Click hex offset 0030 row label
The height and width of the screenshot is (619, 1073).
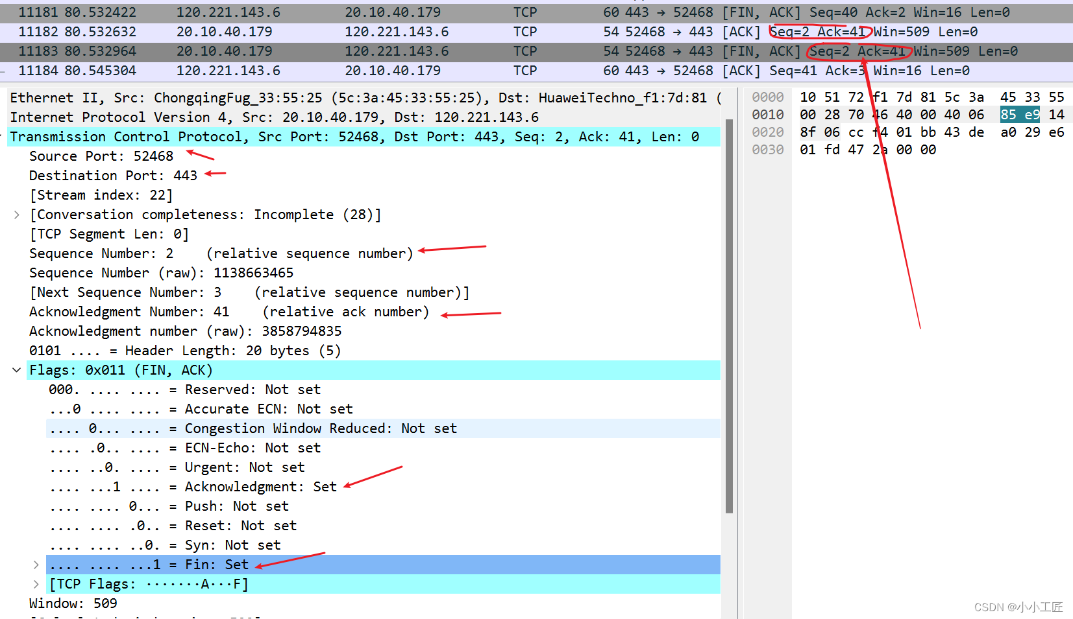pyautogui.click(x=768, y=150)
